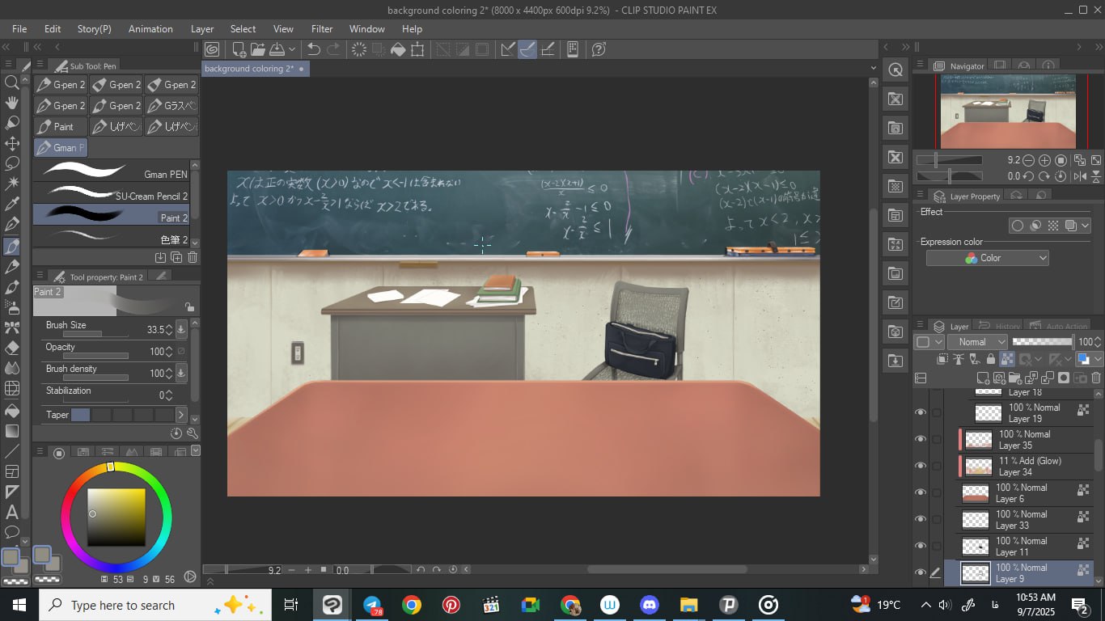Toggle visibility of Layer 35

tap(920, 439)
